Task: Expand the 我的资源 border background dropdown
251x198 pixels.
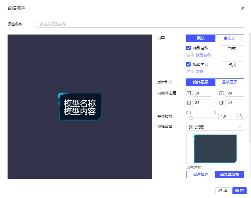Action: [215, 127]
